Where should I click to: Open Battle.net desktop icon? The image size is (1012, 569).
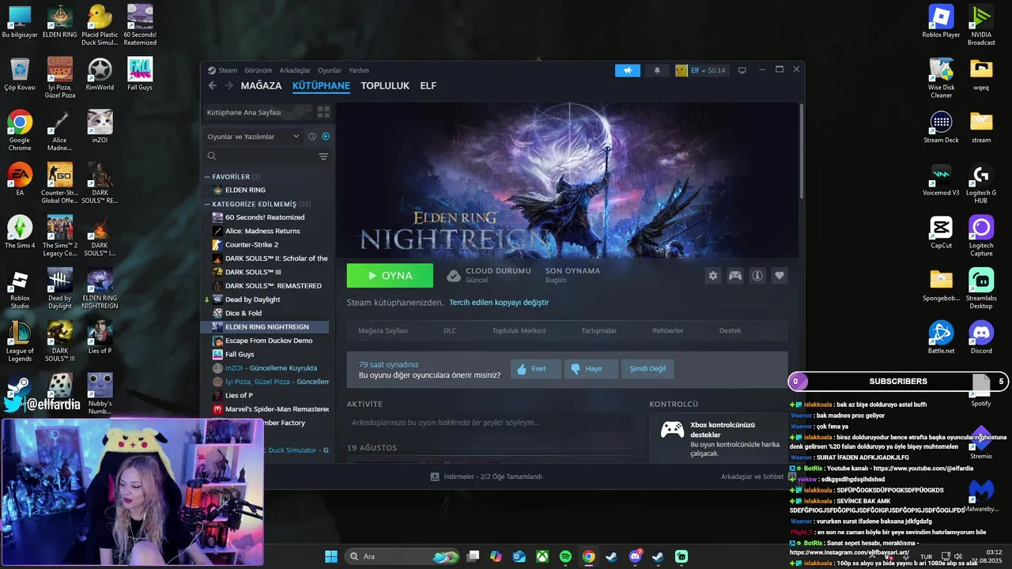coord(941,337)
